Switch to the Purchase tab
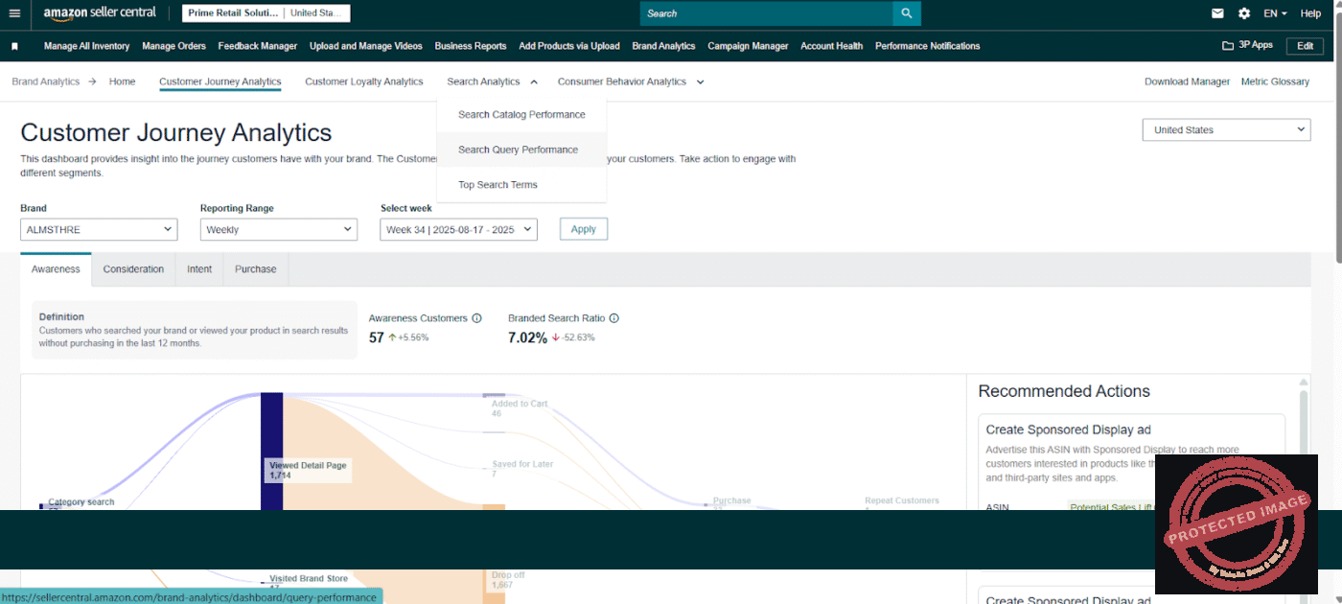Screen dimensions: 1342x604 click(256, 269)
